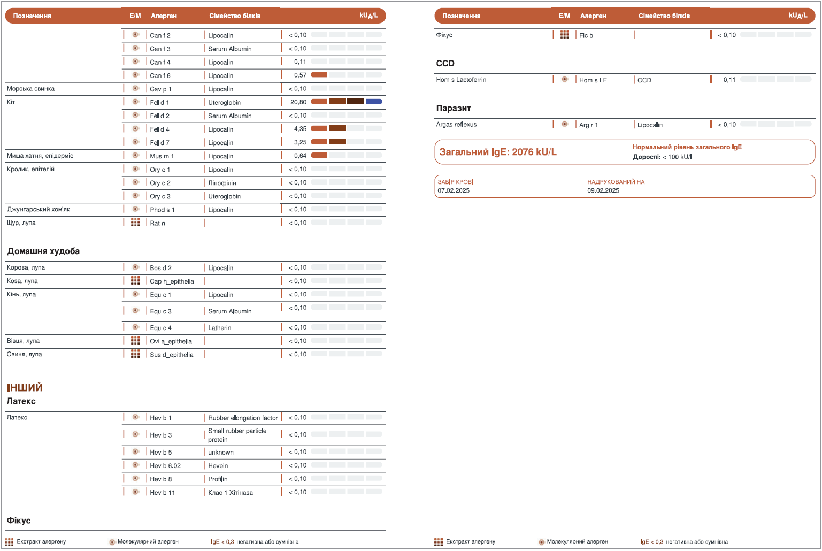Click the extract icon next to Fic b

click(x=565, y=35)
